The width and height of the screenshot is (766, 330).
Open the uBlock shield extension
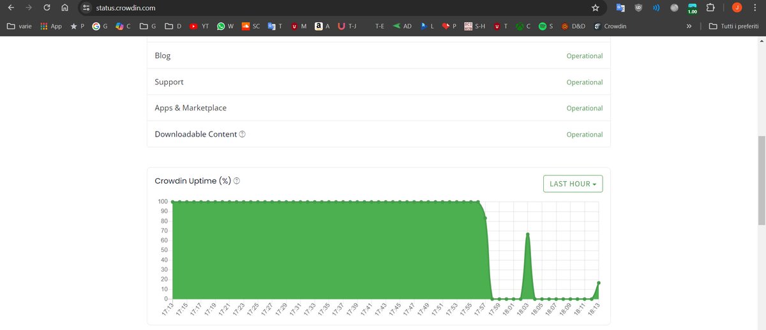click(x=638, y=8)
